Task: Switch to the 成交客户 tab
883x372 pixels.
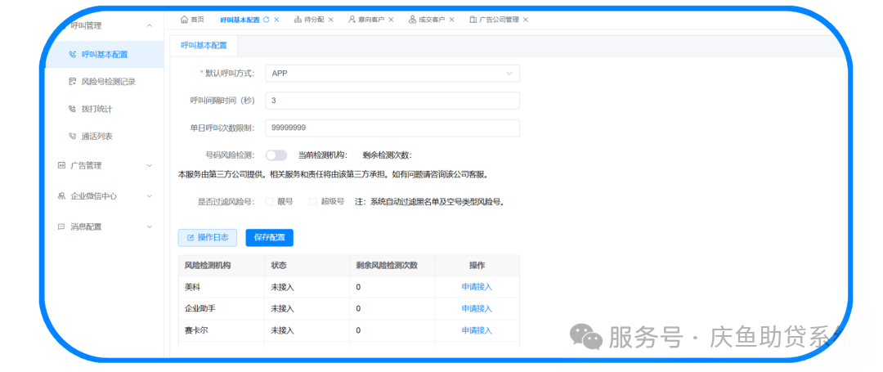Action: [432, 19]
